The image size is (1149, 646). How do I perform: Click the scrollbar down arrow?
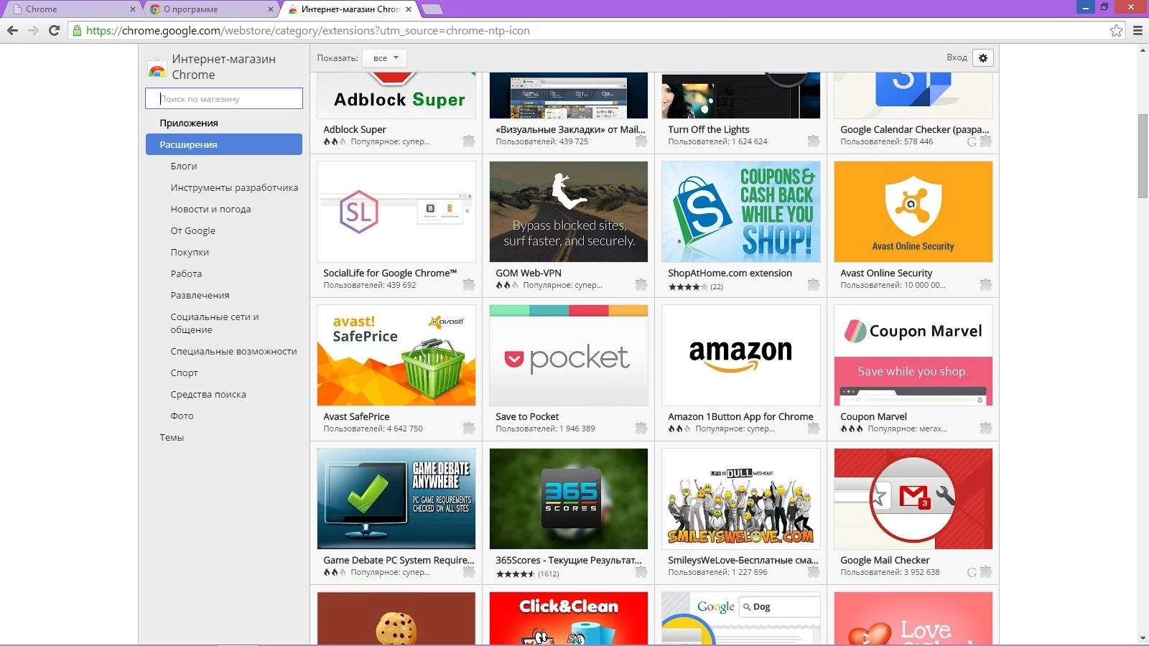[1143, 638]
